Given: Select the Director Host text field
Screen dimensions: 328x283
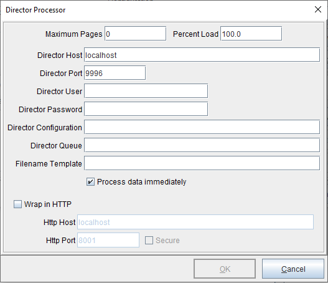Looking at the screenshot, I should click(202, 55).
